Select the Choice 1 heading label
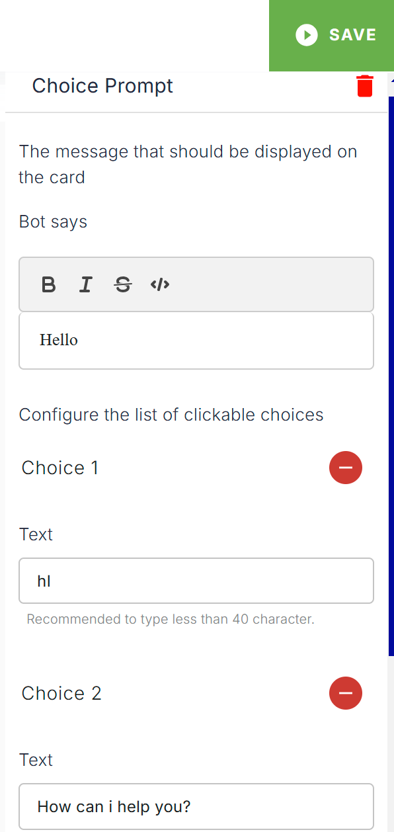 pos(60,468)
